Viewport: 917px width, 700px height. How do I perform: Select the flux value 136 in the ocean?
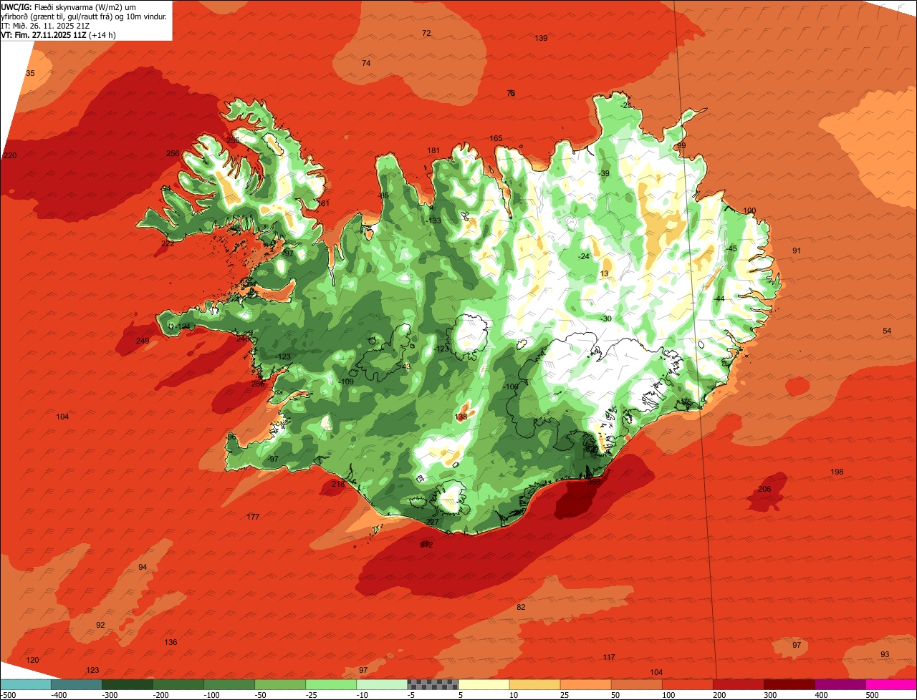(171, 642)
